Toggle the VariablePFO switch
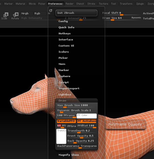The width and height of the screenshot is (154, 159). tap(66, 121)
